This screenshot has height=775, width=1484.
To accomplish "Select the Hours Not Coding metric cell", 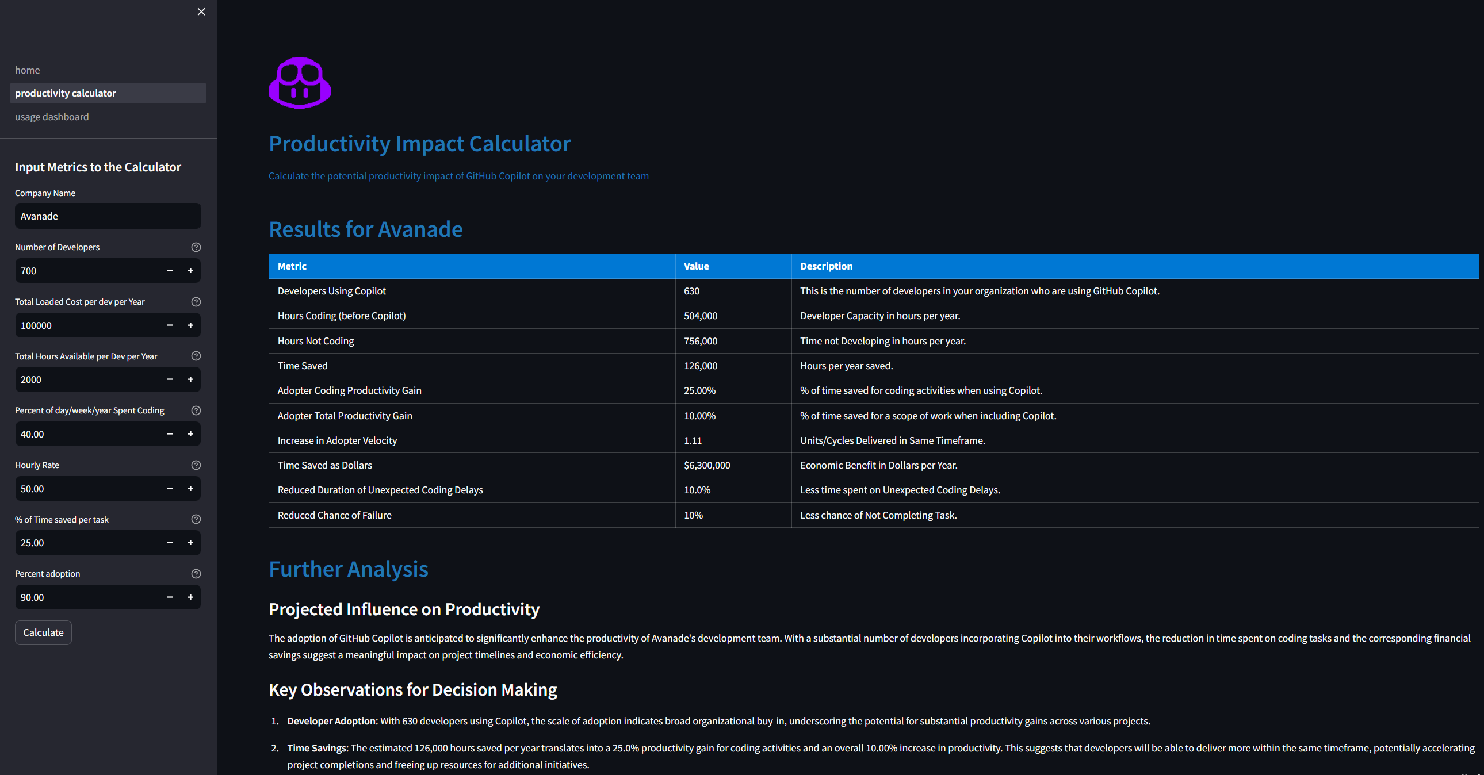I will click(x=472, y=341).
